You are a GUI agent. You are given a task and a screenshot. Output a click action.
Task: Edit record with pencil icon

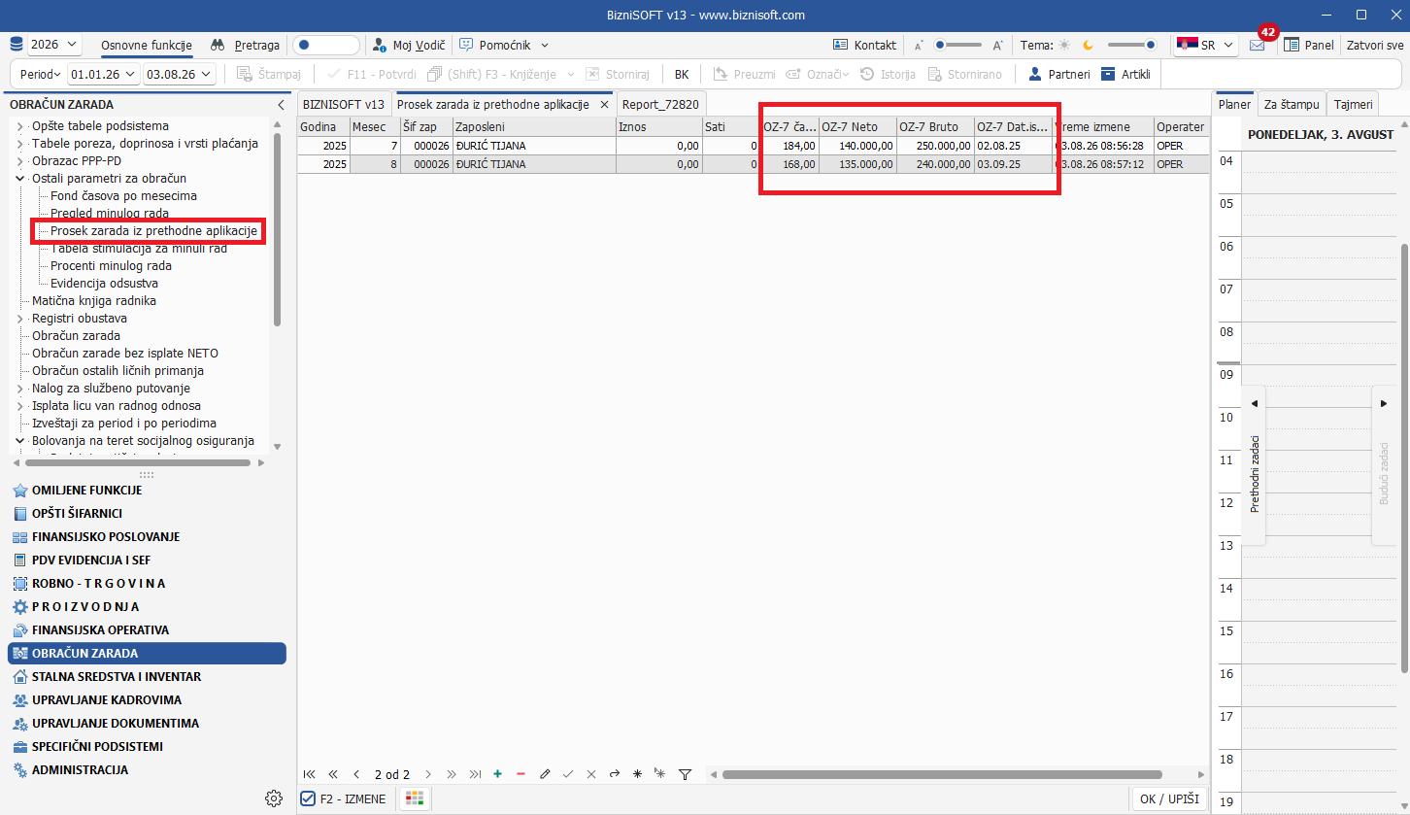click(x=545, y=774)
